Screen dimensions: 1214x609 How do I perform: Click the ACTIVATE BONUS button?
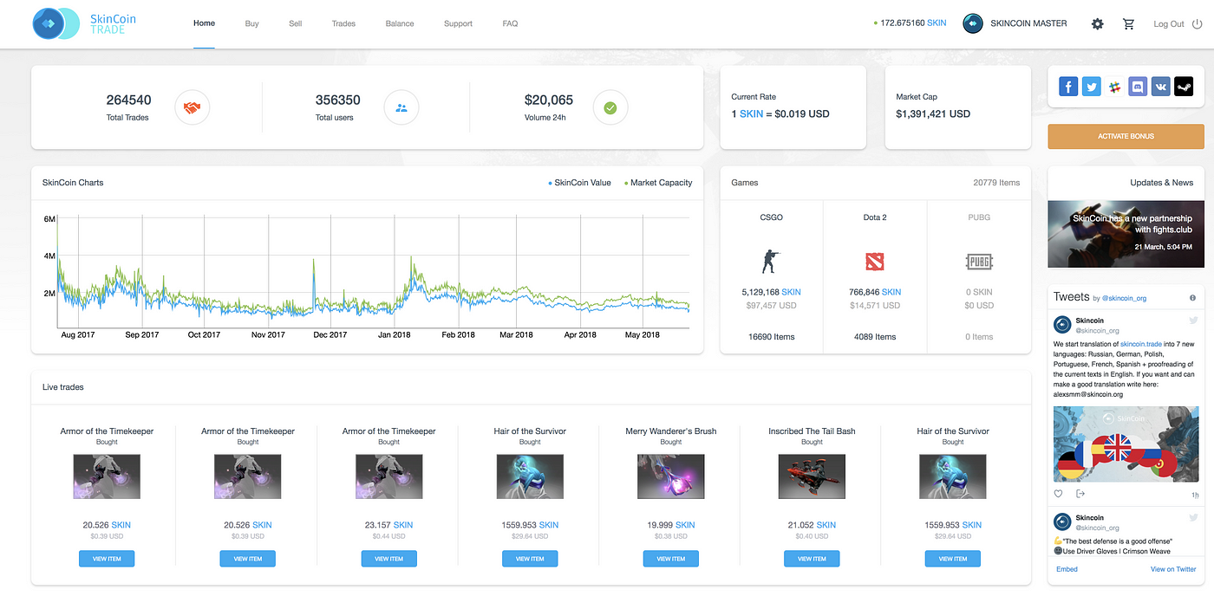[1126, 136]
